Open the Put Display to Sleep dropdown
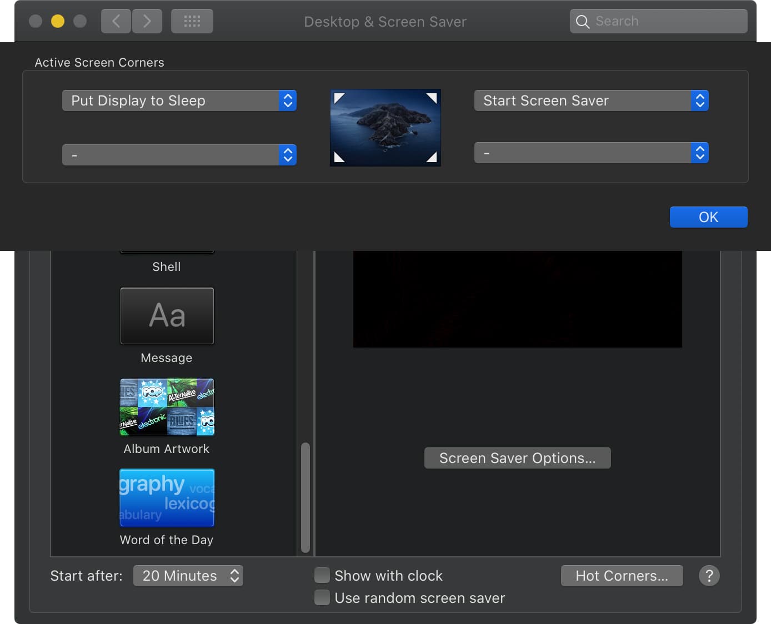The height and width of the screenshot is (624, 771). pyautogui.click(x=179, y=100)
